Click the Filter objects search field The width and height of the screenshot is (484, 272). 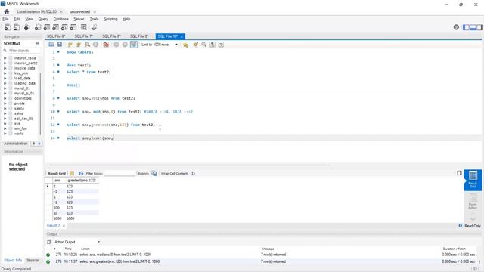[x=24, y=51]
